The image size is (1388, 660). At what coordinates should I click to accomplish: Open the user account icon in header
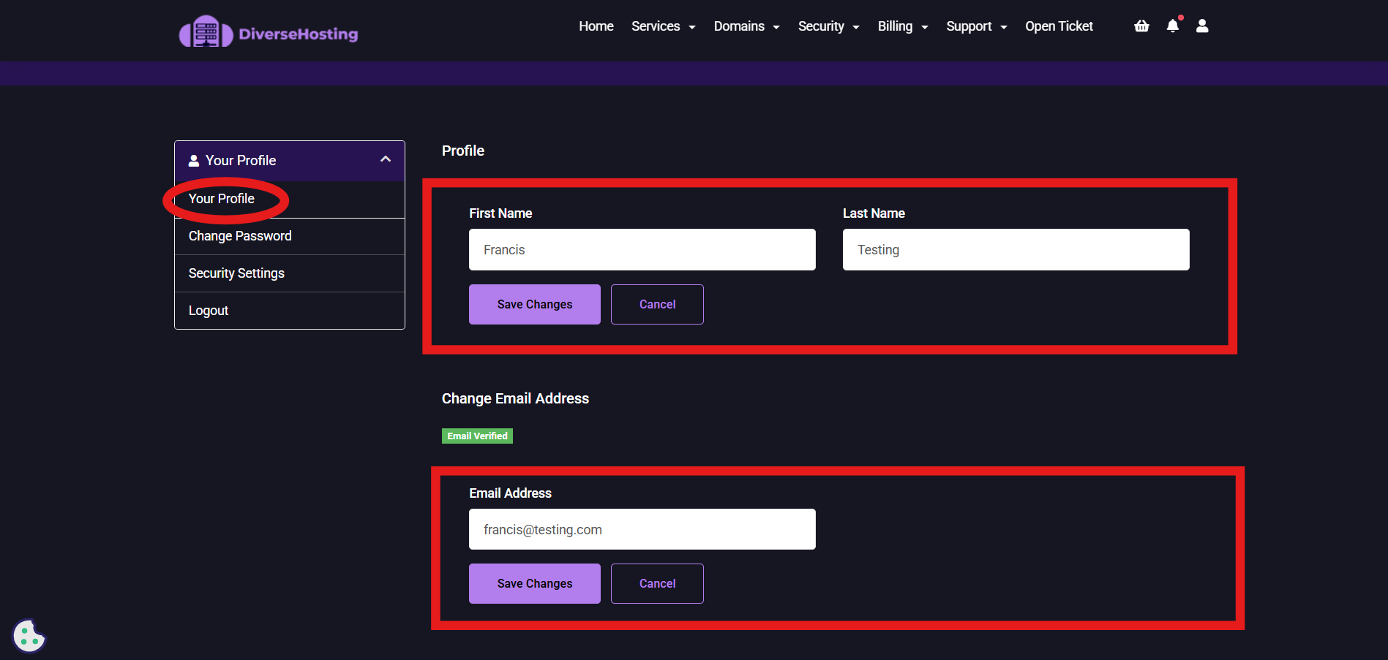(1202, 26)
